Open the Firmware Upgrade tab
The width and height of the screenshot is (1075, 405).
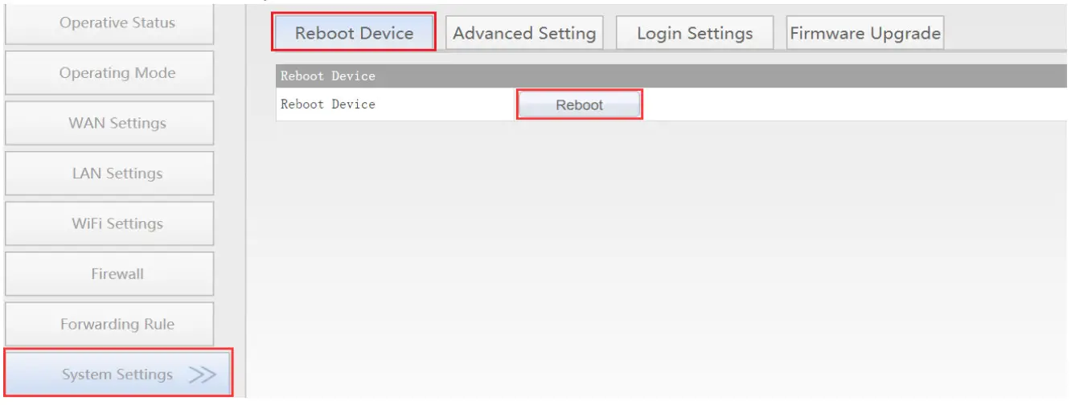pyautogui.click(x=865, y=33)
